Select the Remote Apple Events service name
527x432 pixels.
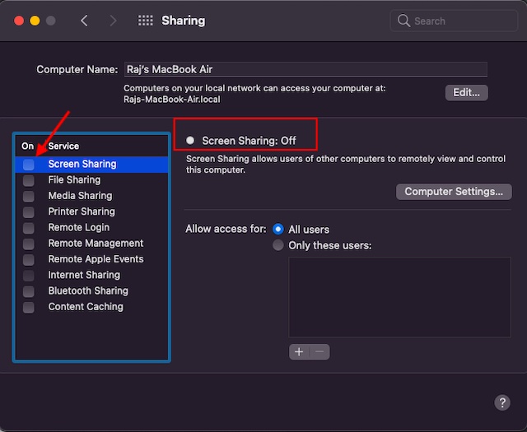coord(96,259)
